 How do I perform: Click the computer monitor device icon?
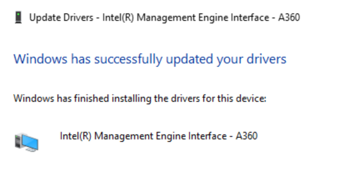click(26, 142)
